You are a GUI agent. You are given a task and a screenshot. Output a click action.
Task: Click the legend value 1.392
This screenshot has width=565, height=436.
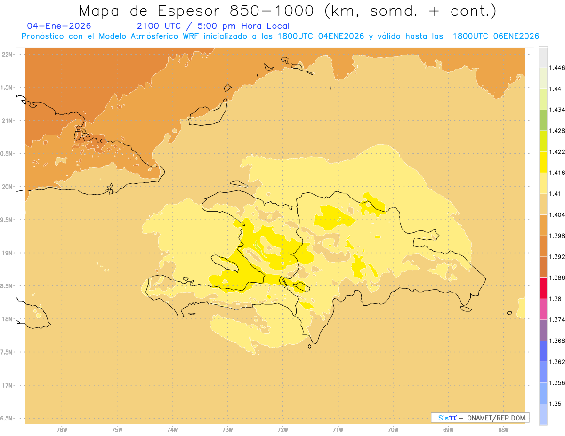pos(557,257)
